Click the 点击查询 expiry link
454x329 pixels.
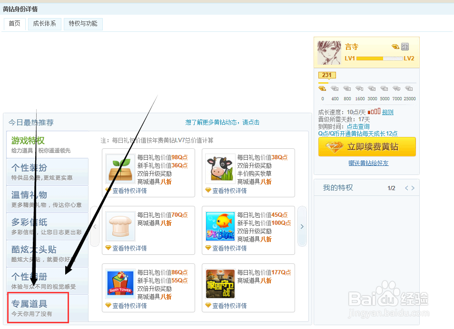tap(358, 126)
